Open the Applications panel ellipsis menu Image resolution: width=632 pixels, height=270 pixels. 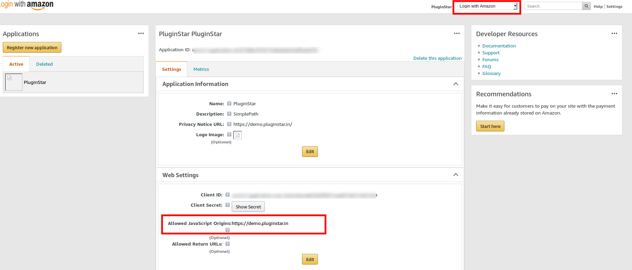click(x=141, y=33)
